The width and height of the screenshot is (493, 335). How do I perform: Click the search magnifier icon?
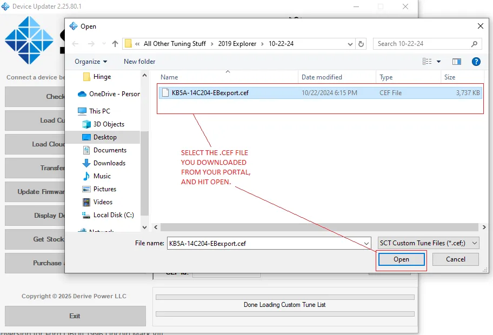475,44
